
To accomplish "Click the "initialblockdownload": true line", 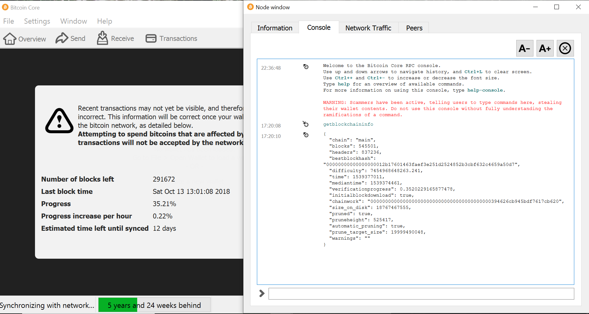I will coord(372,195).
